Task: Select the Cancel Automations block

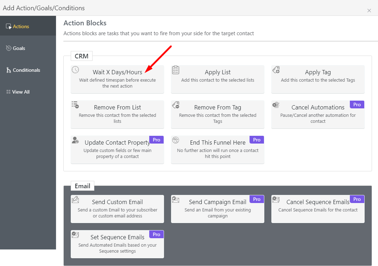Action: (318, 114)
